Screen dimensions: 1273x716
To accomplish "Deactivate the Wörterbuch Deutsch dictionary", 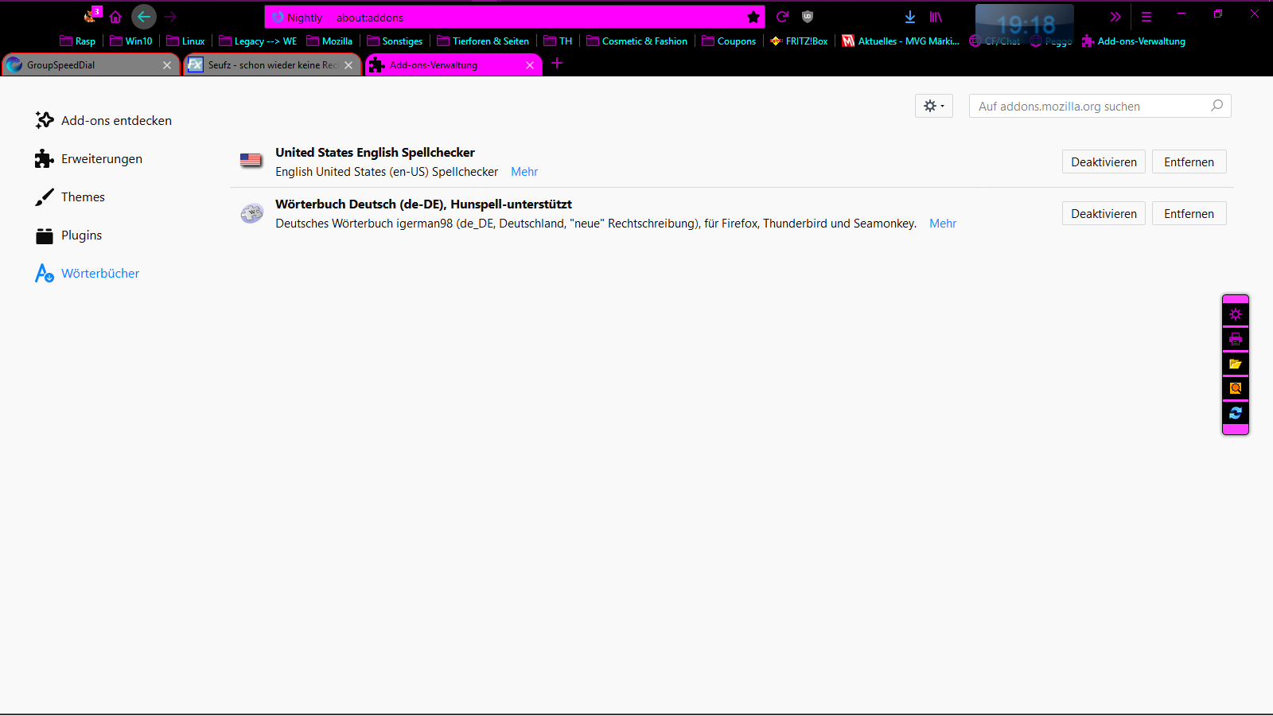I will (x=1103, y=214).
